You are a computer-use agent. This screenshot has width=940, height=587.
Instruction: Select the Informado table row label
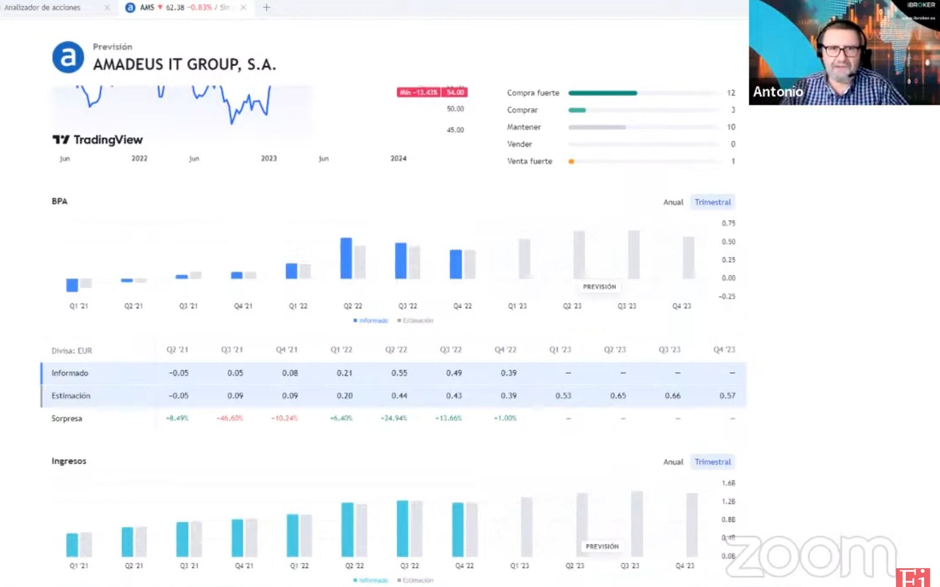(x=70, y=373)
